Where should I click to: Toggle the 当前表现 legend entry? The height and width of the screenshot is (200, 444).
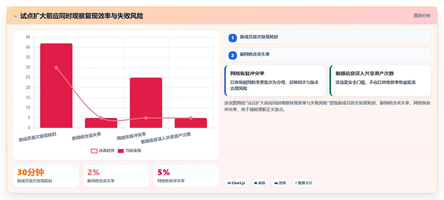129,151
